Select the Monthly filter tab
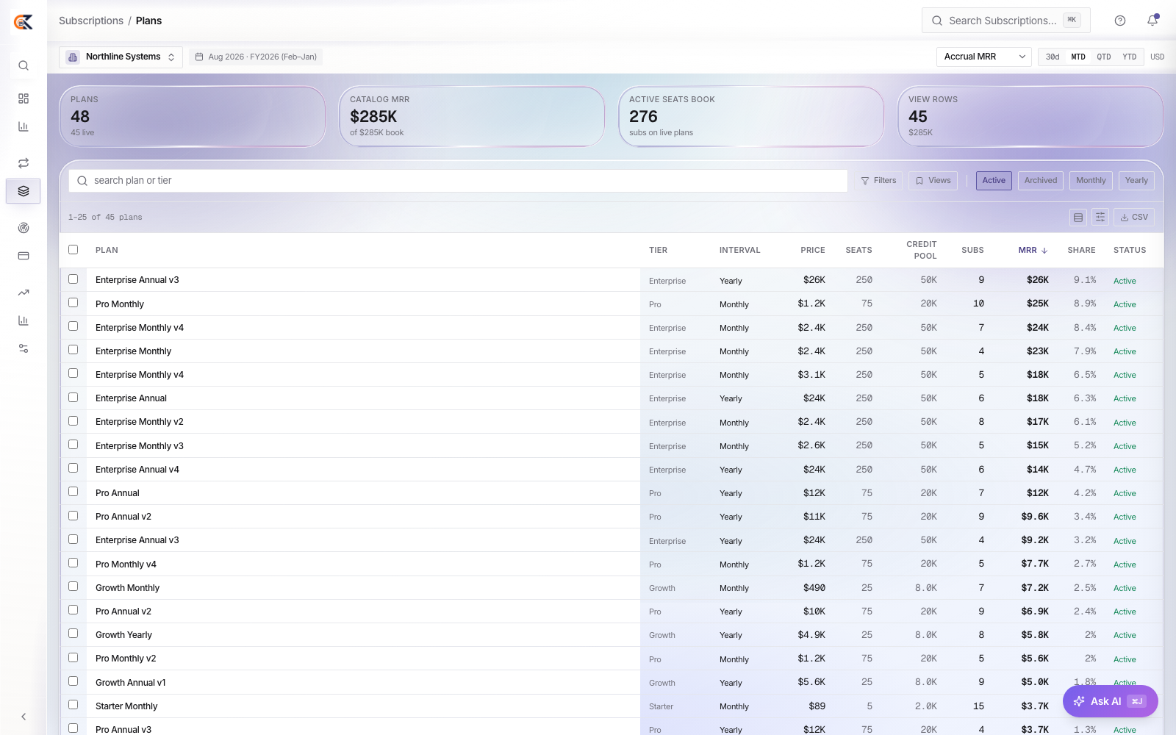Screen dimensions: 1176x735 coord(1091,181)
